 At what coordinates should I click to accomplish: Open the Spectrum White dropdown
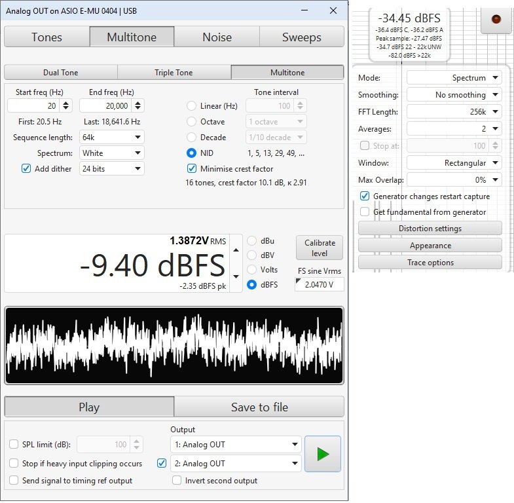111,153
